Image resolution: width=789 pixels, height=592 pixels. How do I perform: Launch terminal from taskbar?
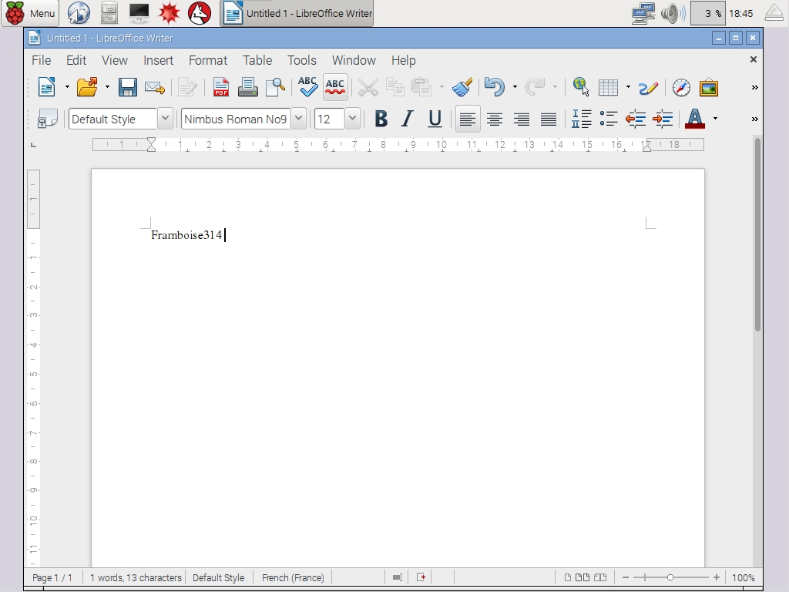coord(139,13)
